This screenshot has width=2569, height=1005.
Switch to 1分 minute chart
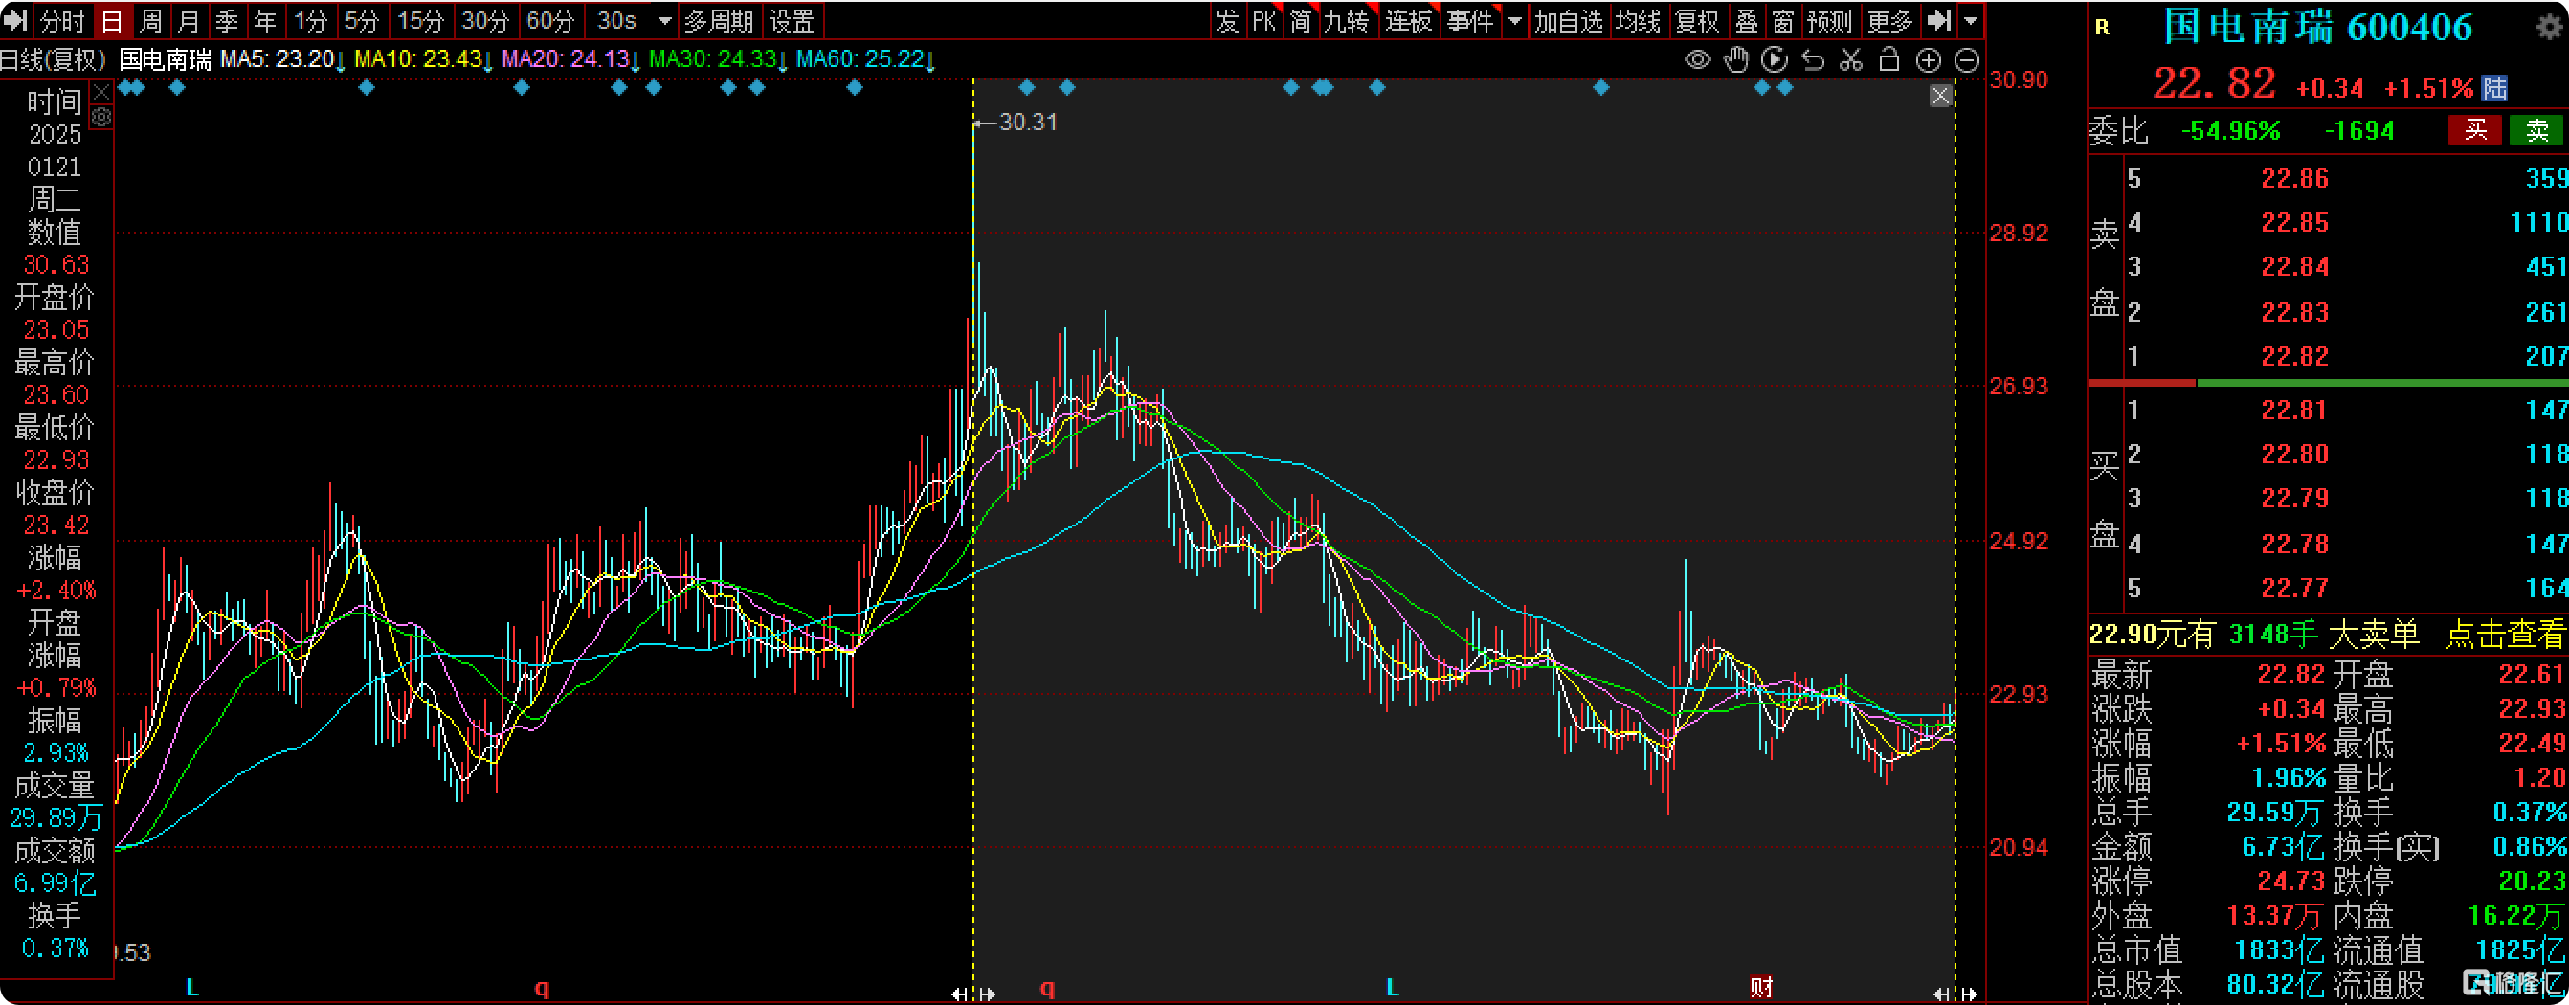click(310, 21)
